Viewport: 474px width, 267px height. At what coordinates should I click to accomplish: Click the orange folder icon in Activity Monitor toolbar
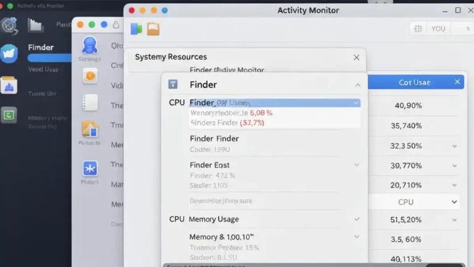[153, 29]
